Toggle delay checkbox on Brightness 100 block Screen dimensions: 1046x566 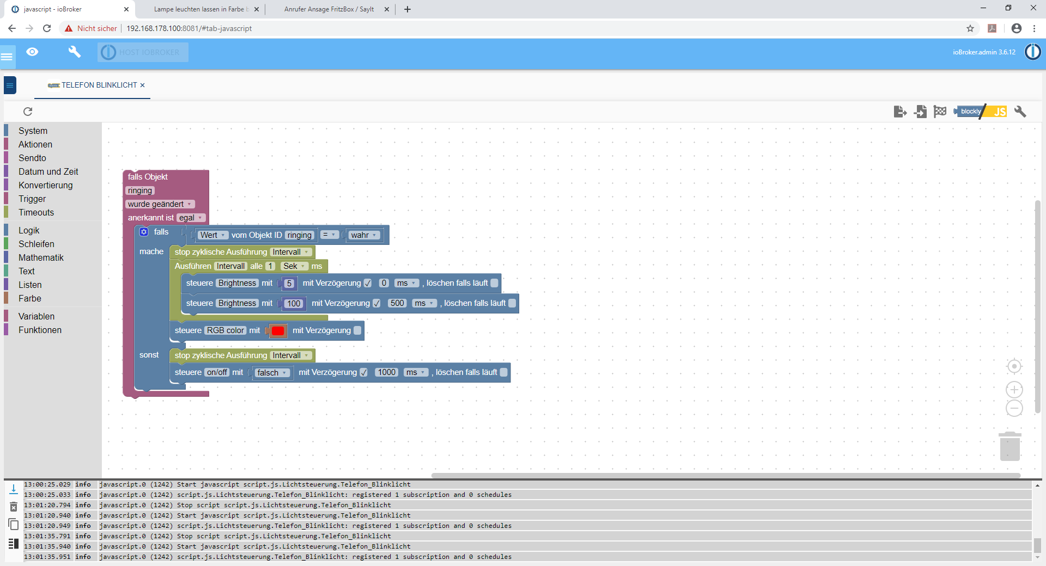(376, 303)
